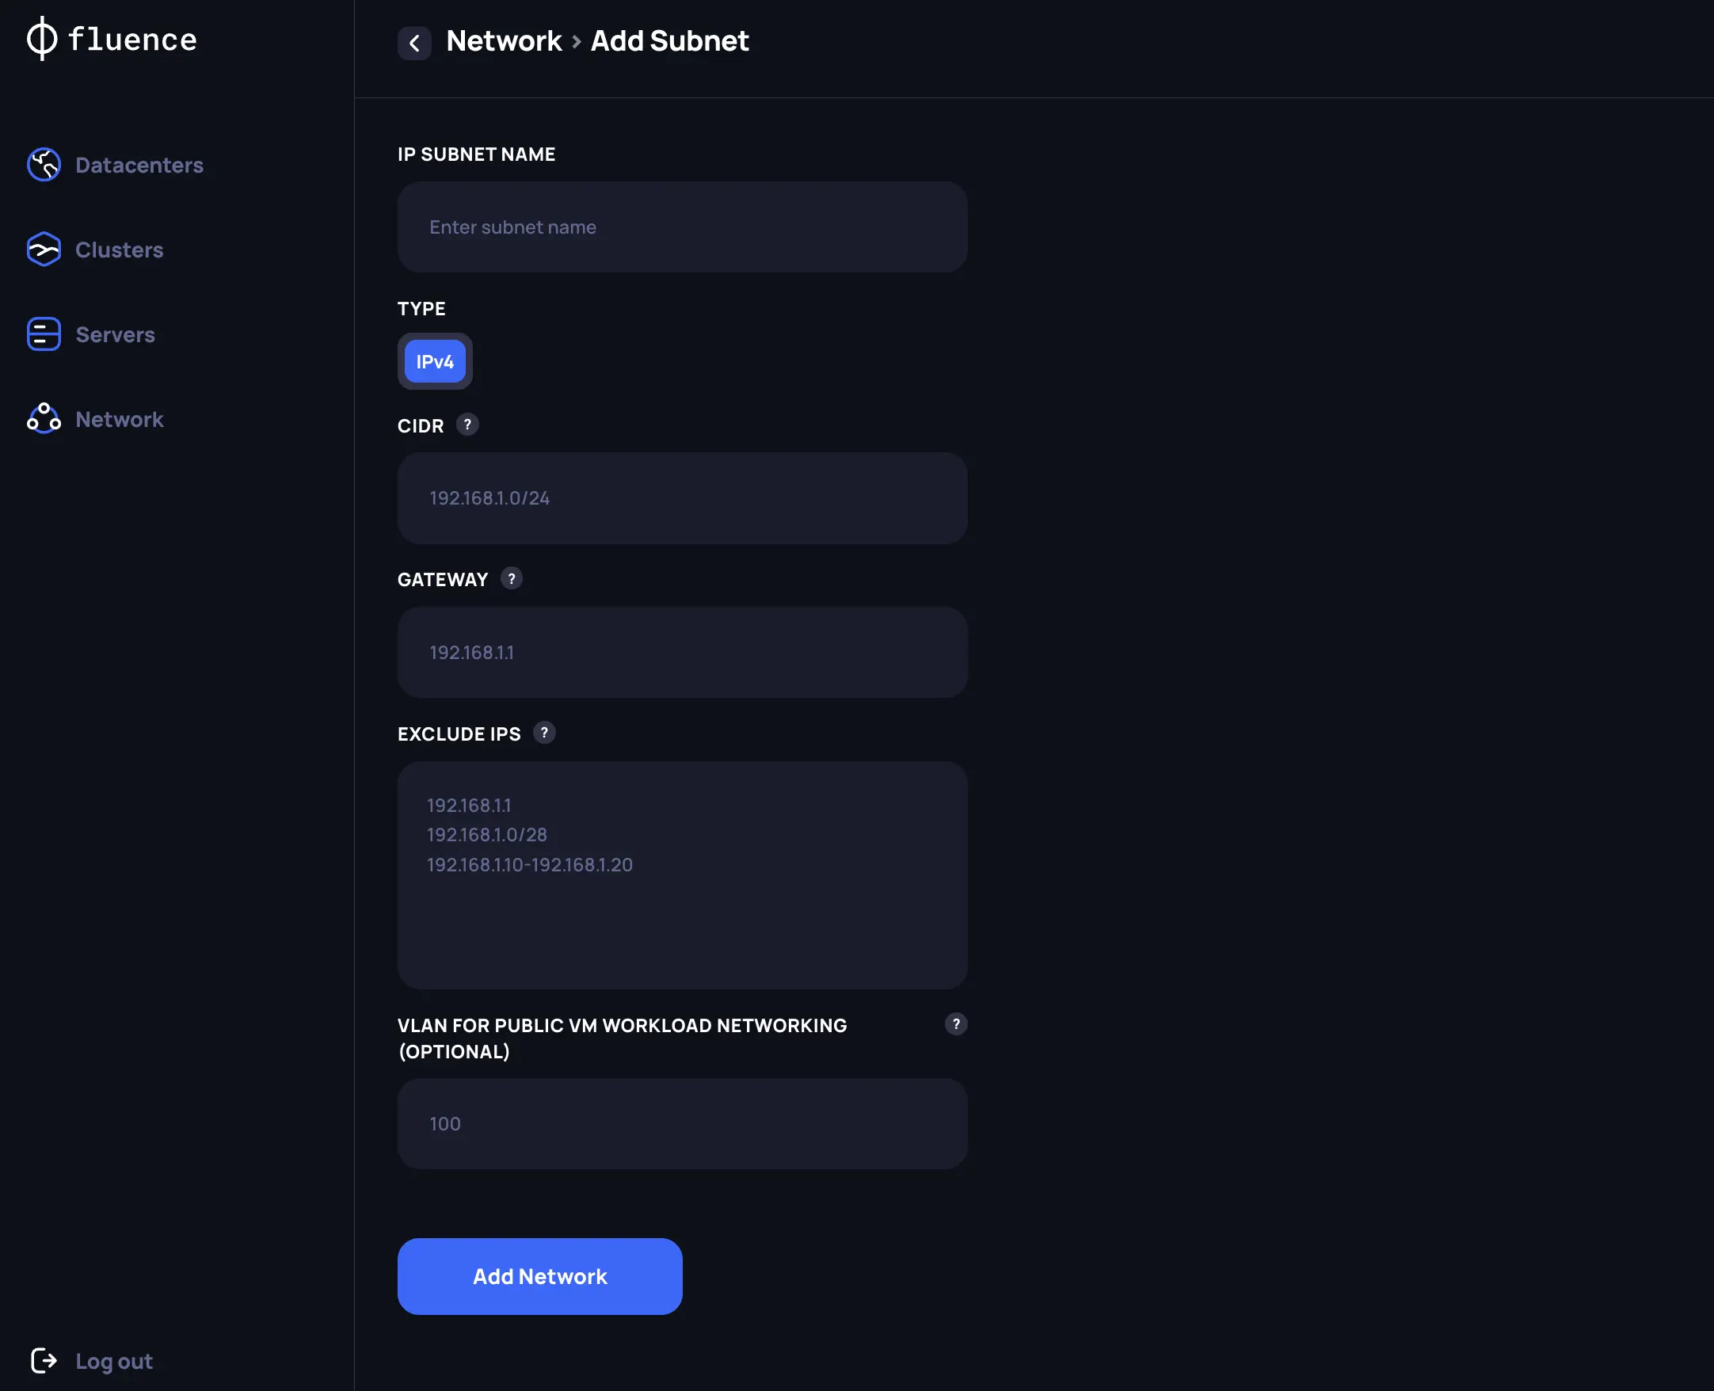Click the Exclude IPs text area
The width and height of the screenshot is (1714, 1391).
[x=682, y=875]
